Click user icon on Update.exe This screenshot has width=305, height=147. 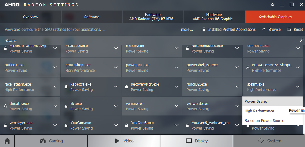click(5, 106)
